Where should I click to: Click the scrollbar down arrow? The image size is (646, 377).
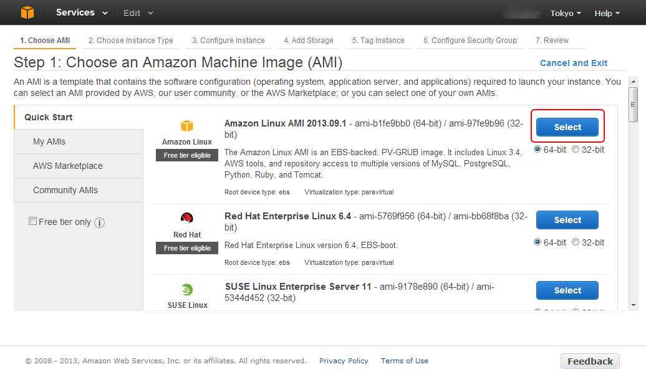point(634,305)
